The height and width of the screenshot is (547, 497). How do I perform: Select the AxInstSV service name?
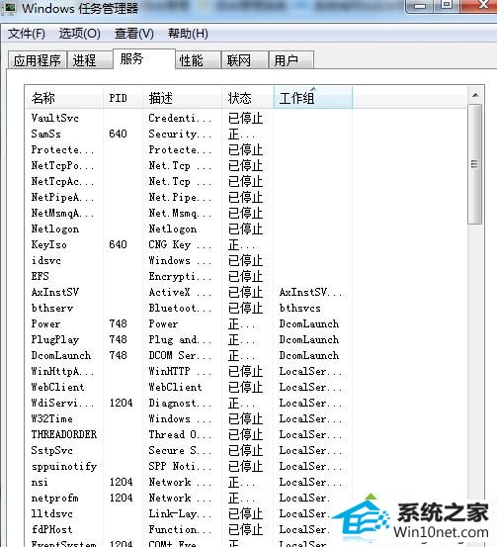(55, 292)
